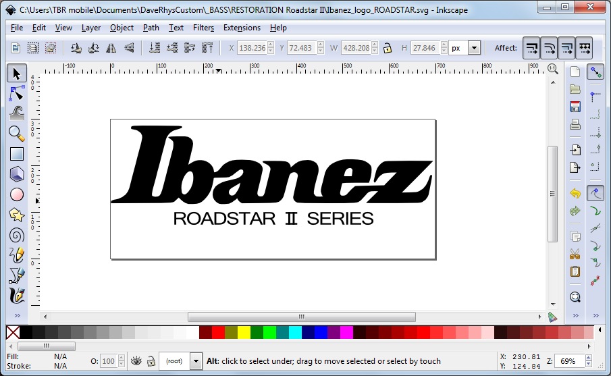Toggle snap nodes or handles
Image resolution: width=611 pixels, height=376 pixels.
[595, 194]
